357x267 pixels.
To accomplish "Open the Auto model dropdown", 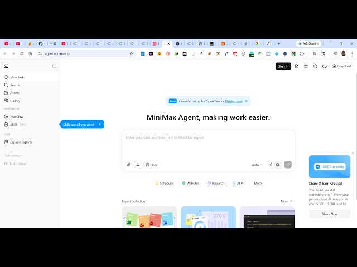I will (x=257, y=165).
